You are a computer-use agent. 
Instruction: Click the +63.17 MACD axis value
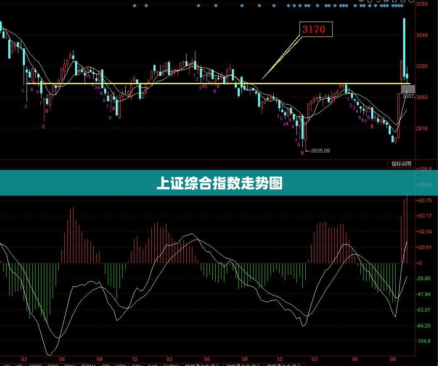pyautogui.click(x=424, y=216)
